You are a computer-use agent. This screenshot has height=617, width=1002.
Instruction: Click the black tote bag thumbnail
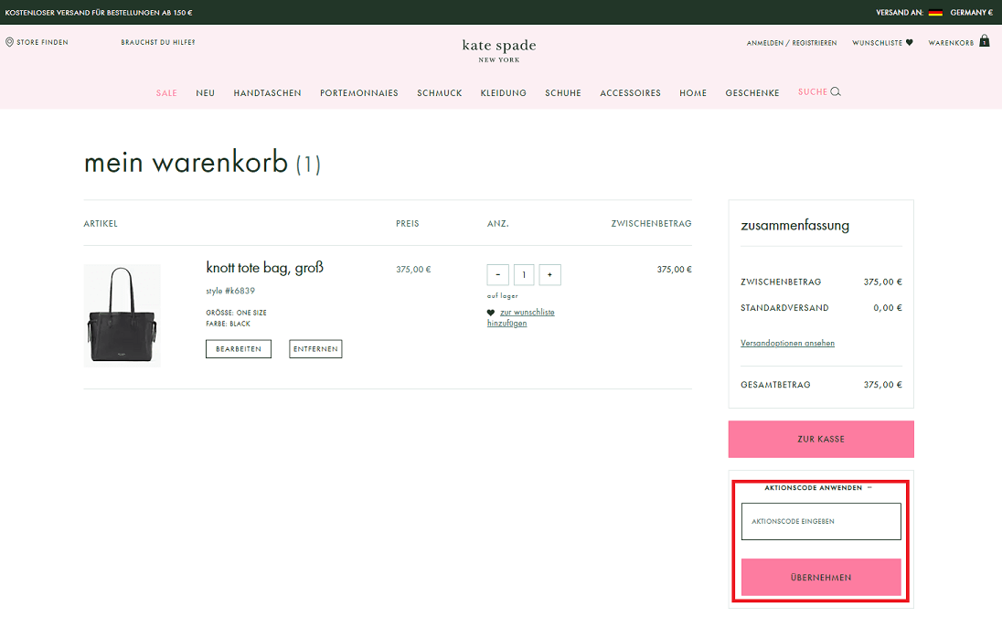123,315
